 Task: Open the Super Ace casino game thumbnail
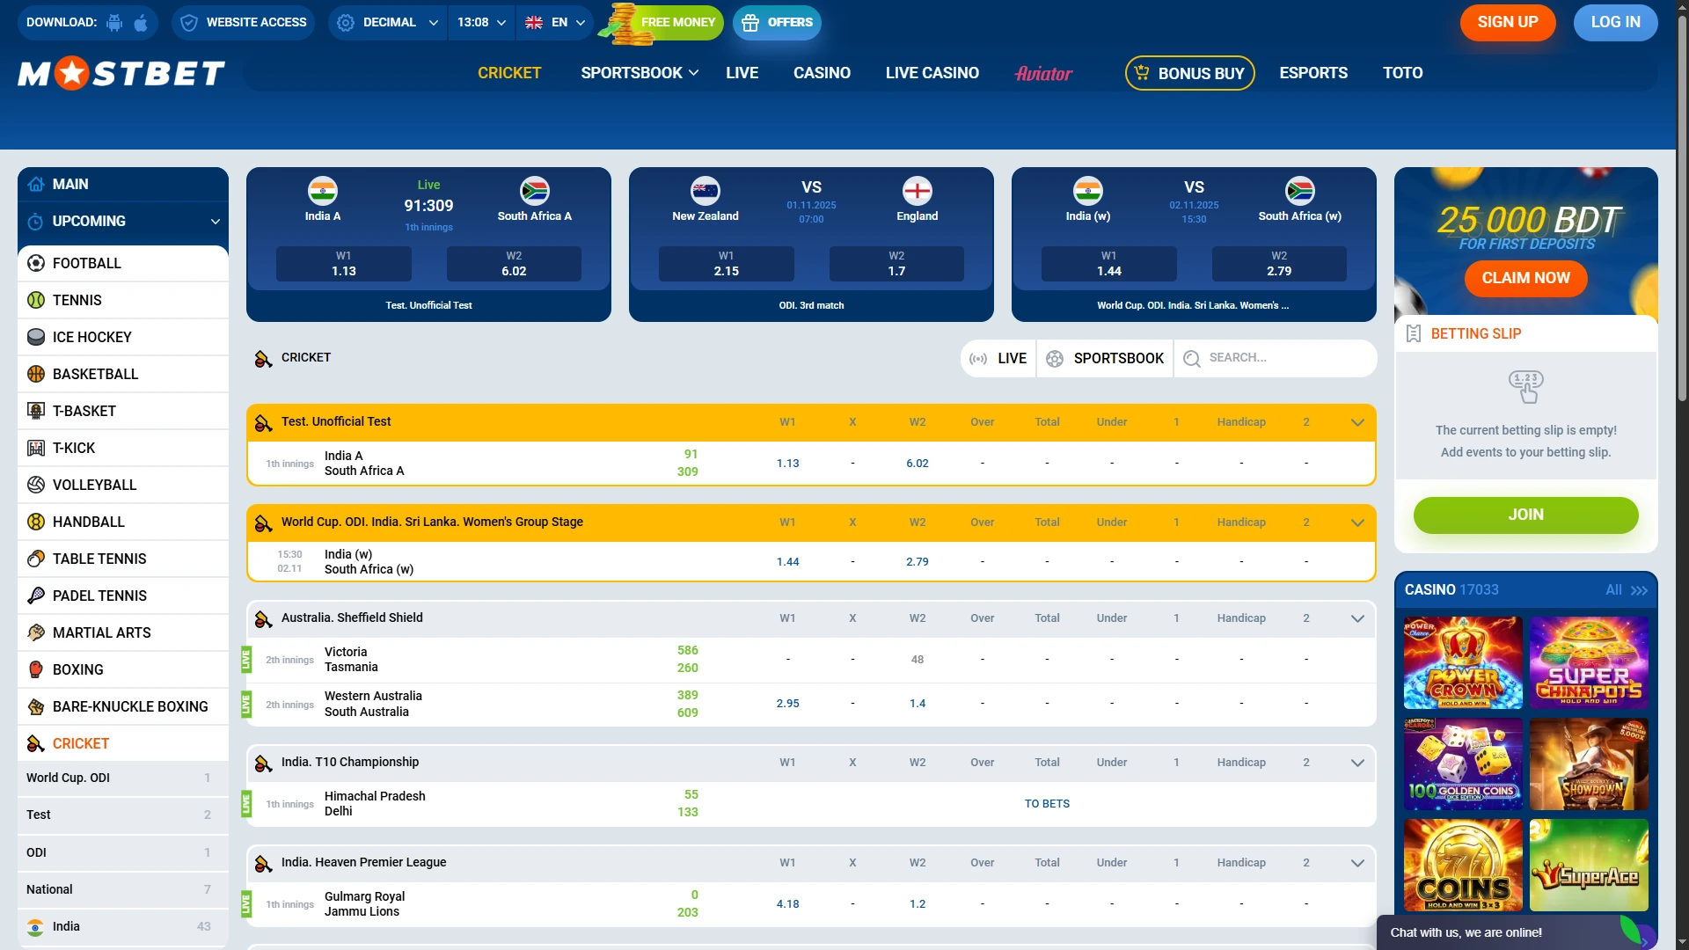pyautogui.click(x=1589, y=866)
